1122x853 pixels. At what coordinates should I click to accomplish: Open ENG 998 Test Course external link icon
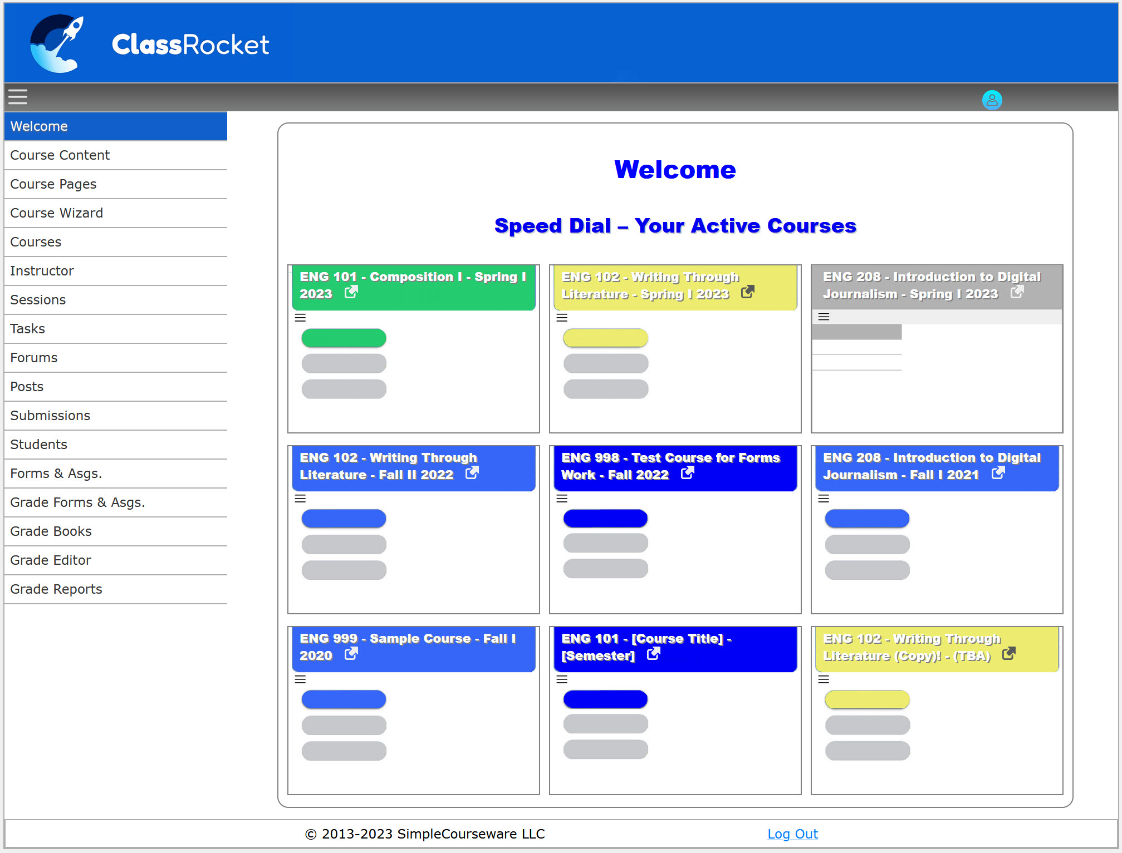click(x=687, y=473)
